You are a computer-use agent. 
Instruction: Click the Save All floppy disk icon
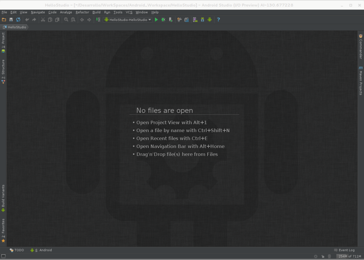tap(11, 20)
